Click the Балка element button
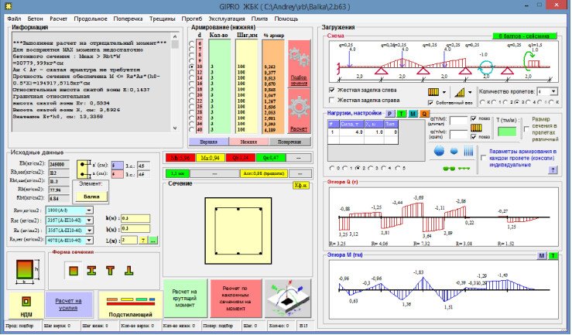The width and height of the screenshot is (572, 335). pyautogui.click(x=91, y=197)
